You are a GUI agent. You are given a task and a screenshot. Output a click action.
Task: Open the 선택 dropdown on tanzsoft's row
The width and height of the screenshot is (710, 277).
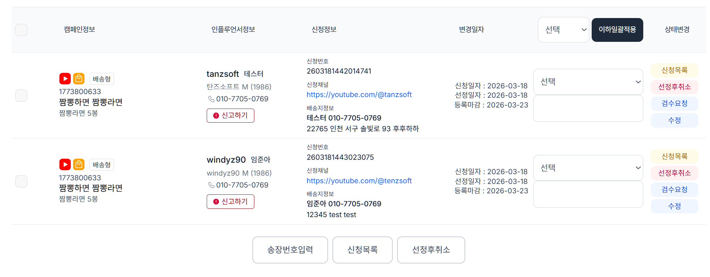[588, 82]
